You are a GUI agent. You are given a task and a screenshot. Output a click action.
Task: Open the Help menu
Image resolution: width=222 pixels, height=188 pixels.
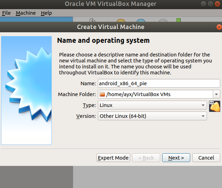(x=46, y=13)
